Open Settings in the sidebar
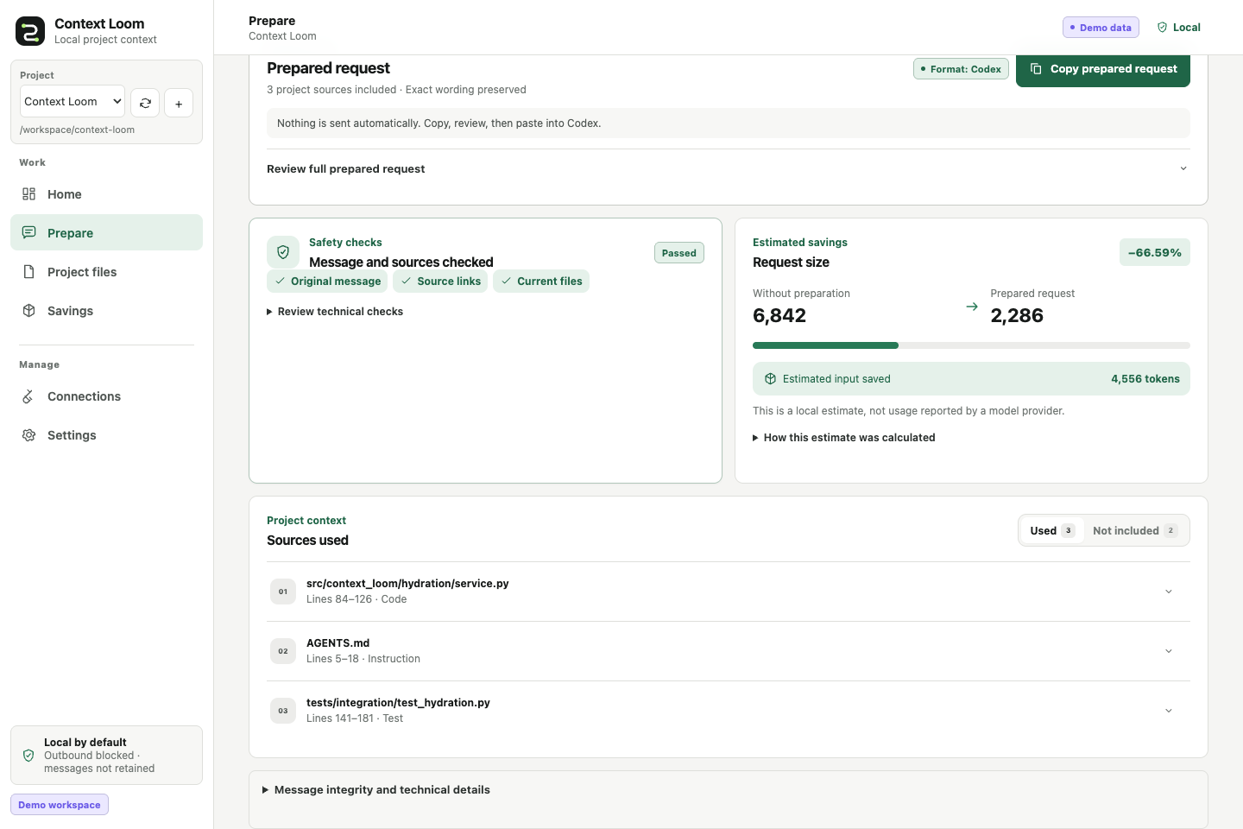The height and width of the screenshot is (829, 1243). [x=106, y=435]
